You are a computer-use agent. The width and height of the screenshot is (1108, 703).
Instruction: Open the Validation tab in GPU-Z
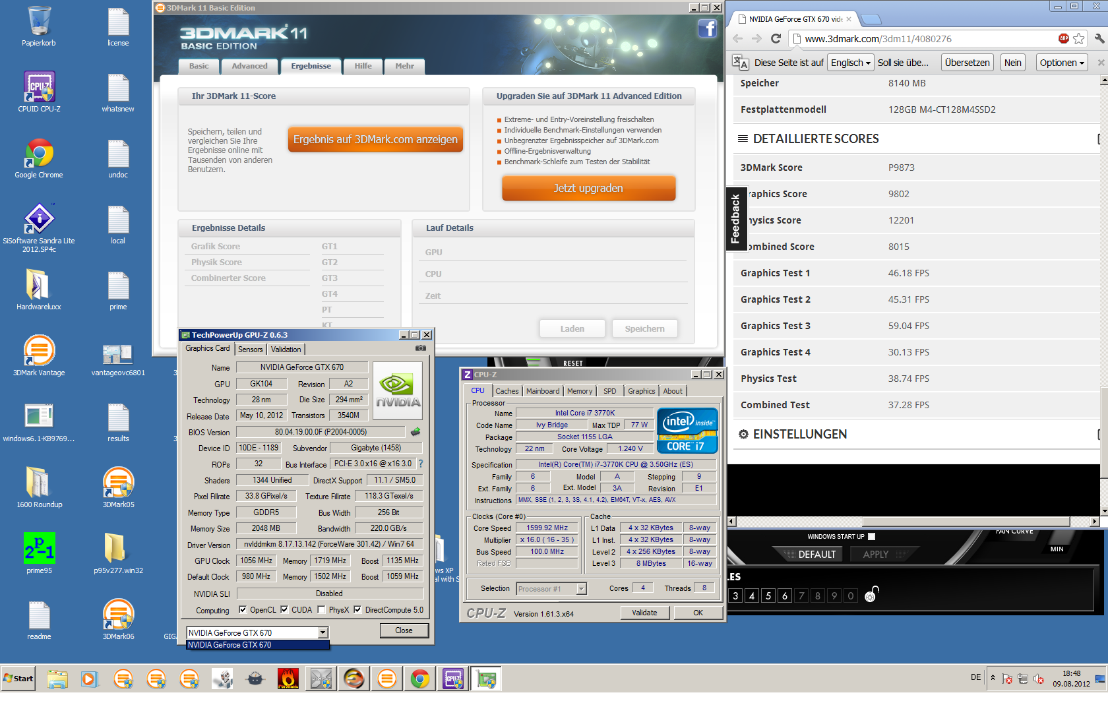(286, 349)
